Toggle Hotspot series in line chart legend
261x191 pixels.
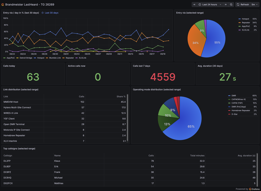pyautogui.click(x=39, y=58)
